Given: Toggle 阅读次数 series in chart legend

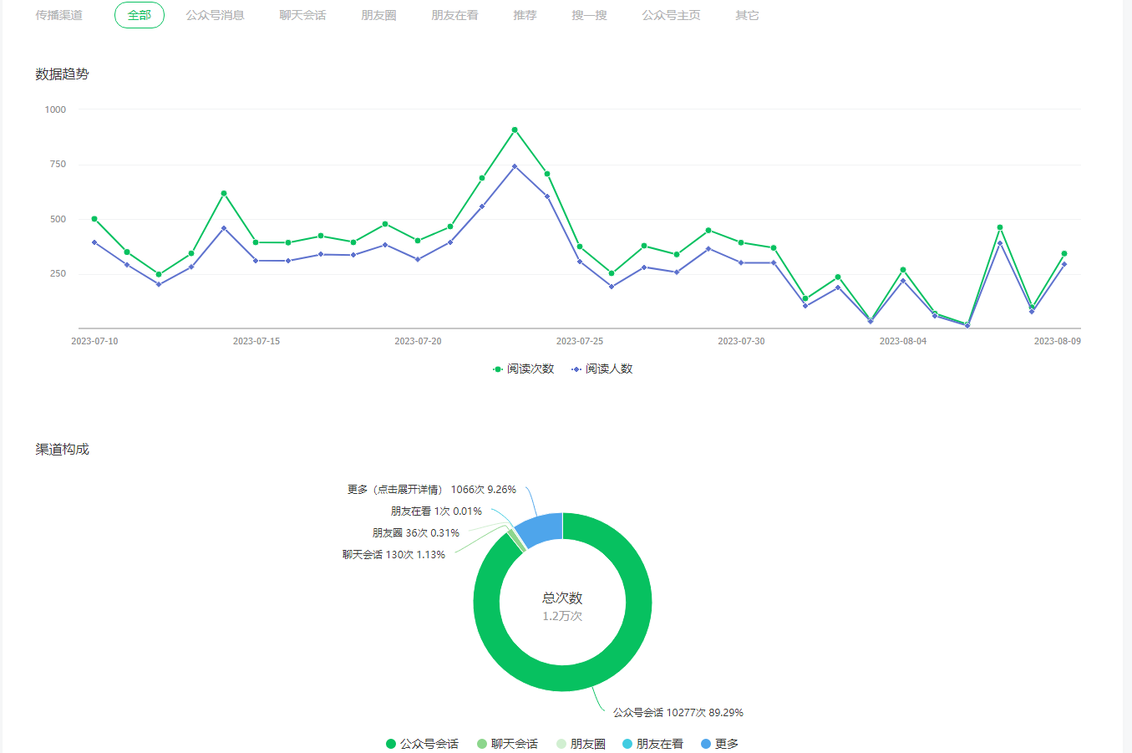Looking at the screenshot, I should tap(524, 369).
